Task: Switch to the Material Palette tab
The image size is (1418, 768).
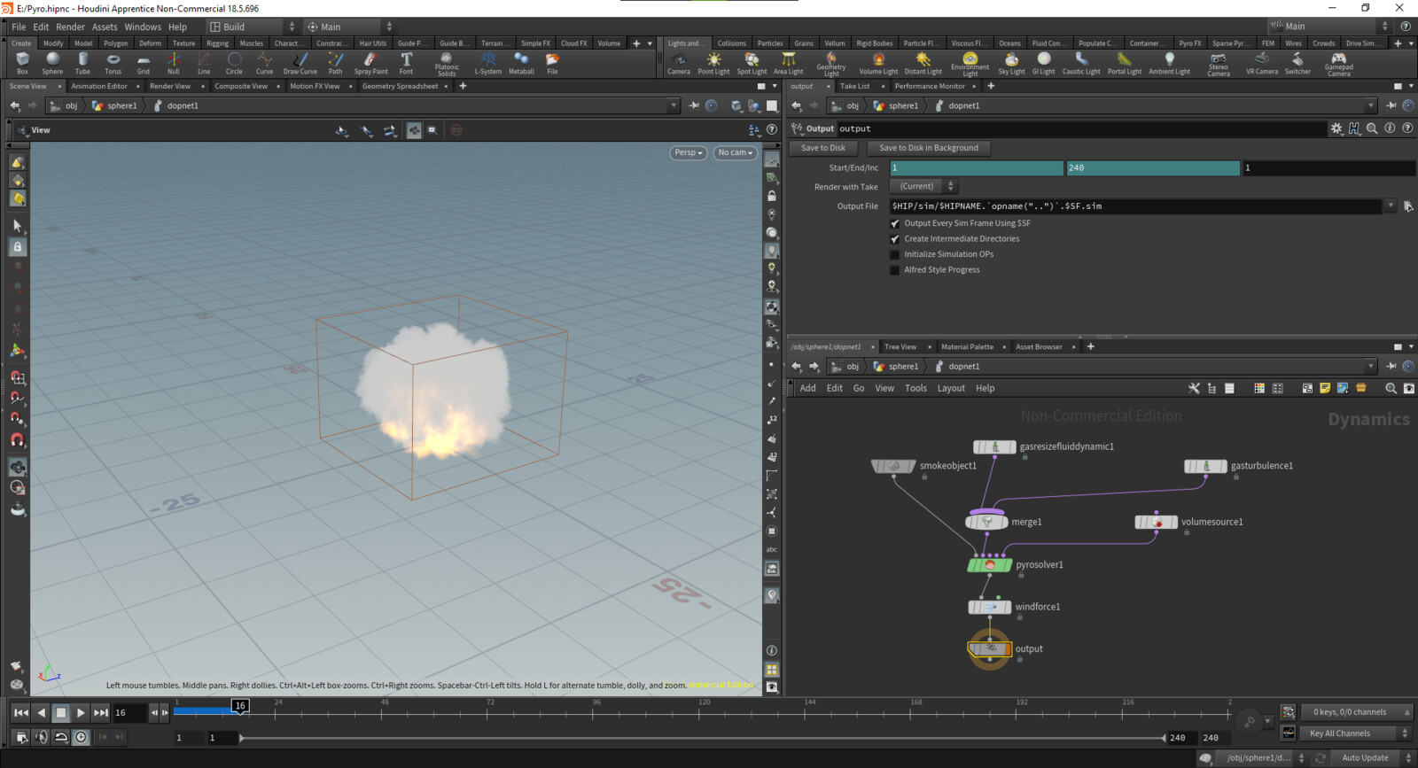Action: click(967, 346)
